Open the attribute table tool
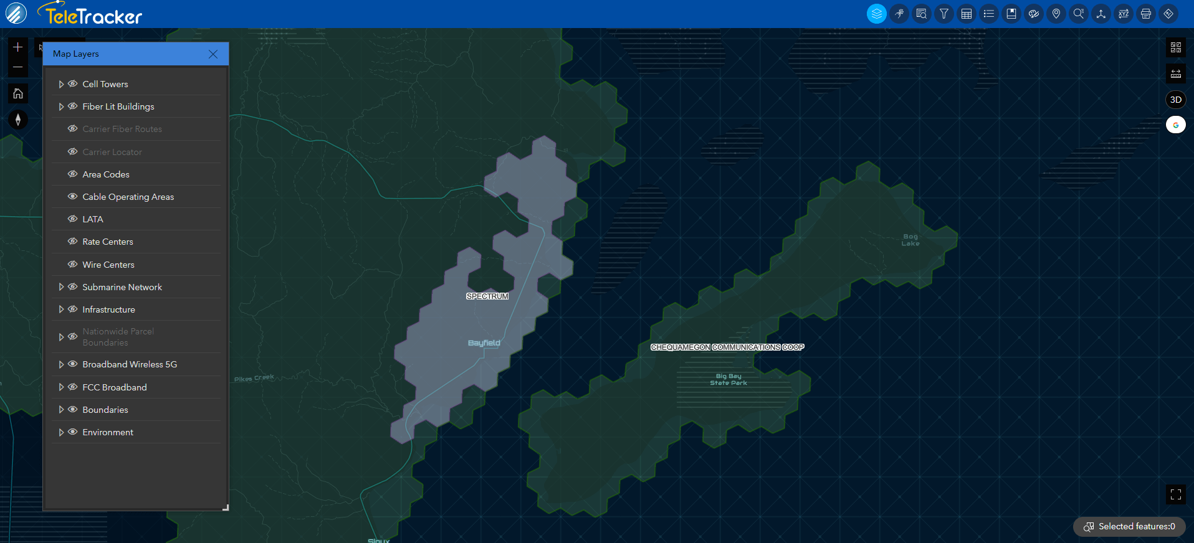 click(967, 14)
